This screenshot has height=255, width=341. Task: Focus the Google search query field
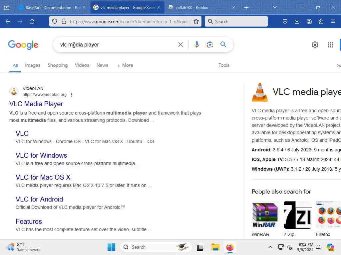point(118,45)
